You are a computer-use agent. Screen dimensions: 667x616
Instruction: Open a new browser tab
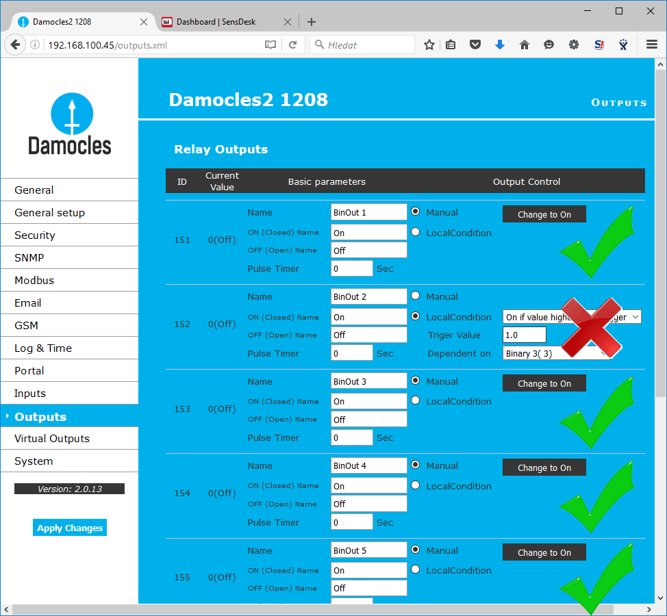tap(312, 22)
